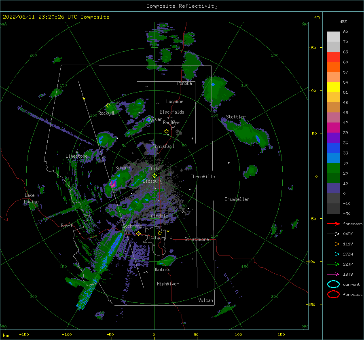Click the Didsbury city label
Screen dimensions: 364x340
tap(153, 181)
